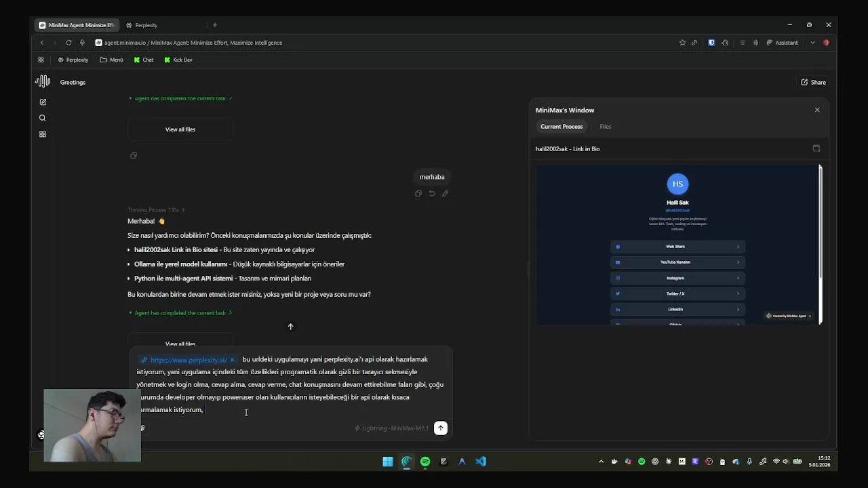Click the scroll-to-top arrow above the prompt box
868x488 pixels.
tap(290, 327)
